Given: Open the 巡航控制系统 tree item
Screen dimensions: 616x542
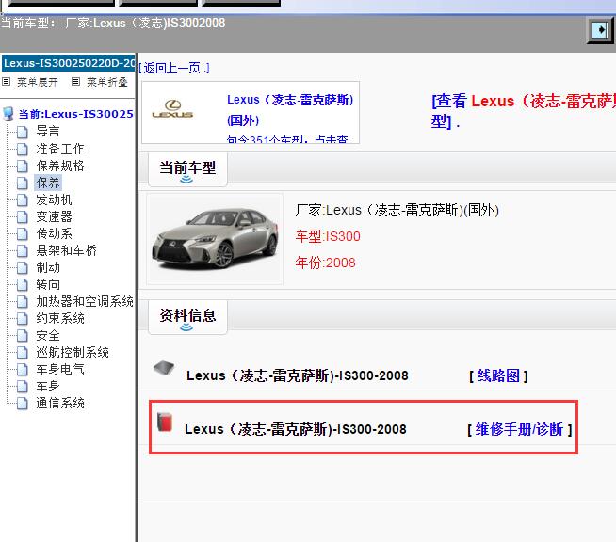Looking at the screenshot, I should [73, 352].
